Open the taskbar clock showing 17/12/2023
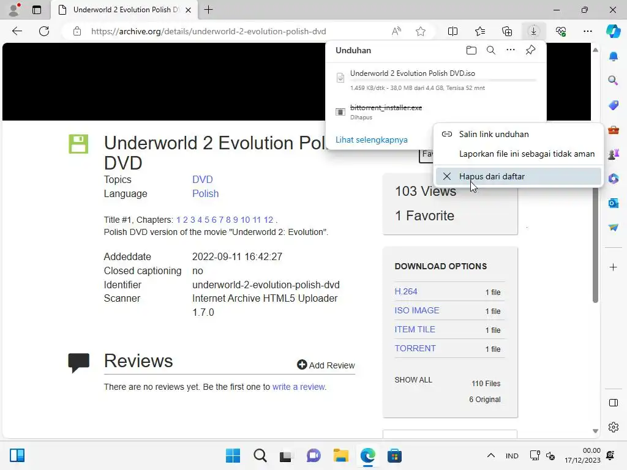The height and width of the screenshot is (470, 627). coord(583,455)
